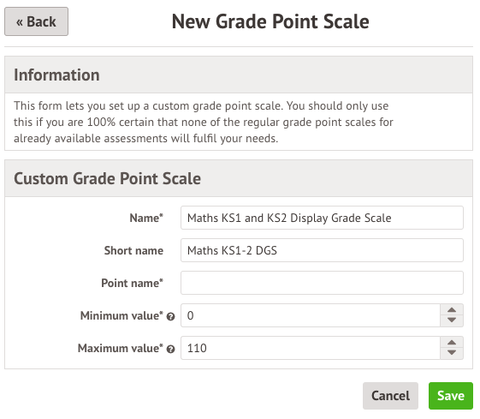The height and width of the screenshot is (419, 480).
Task: Save the new grade point scale
Action: [x=451, y=396]
